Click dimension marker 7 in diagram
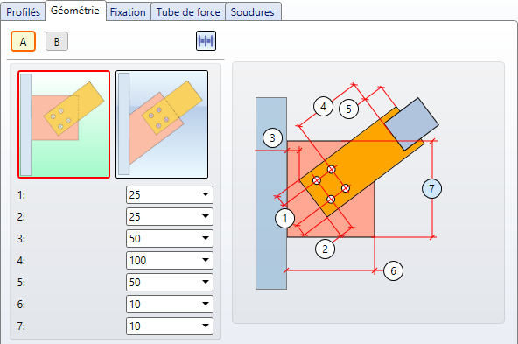 431,188
